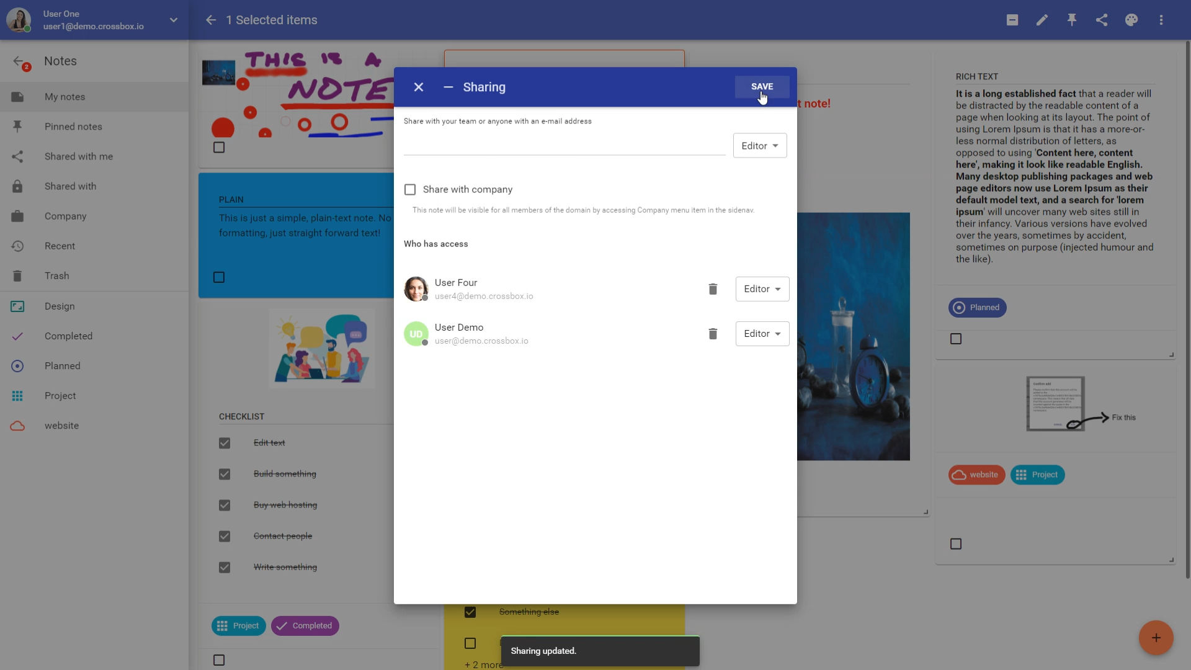1191x670 pixels.
Task: Uncheck the Write something checklist item
Action: [225, 567]
